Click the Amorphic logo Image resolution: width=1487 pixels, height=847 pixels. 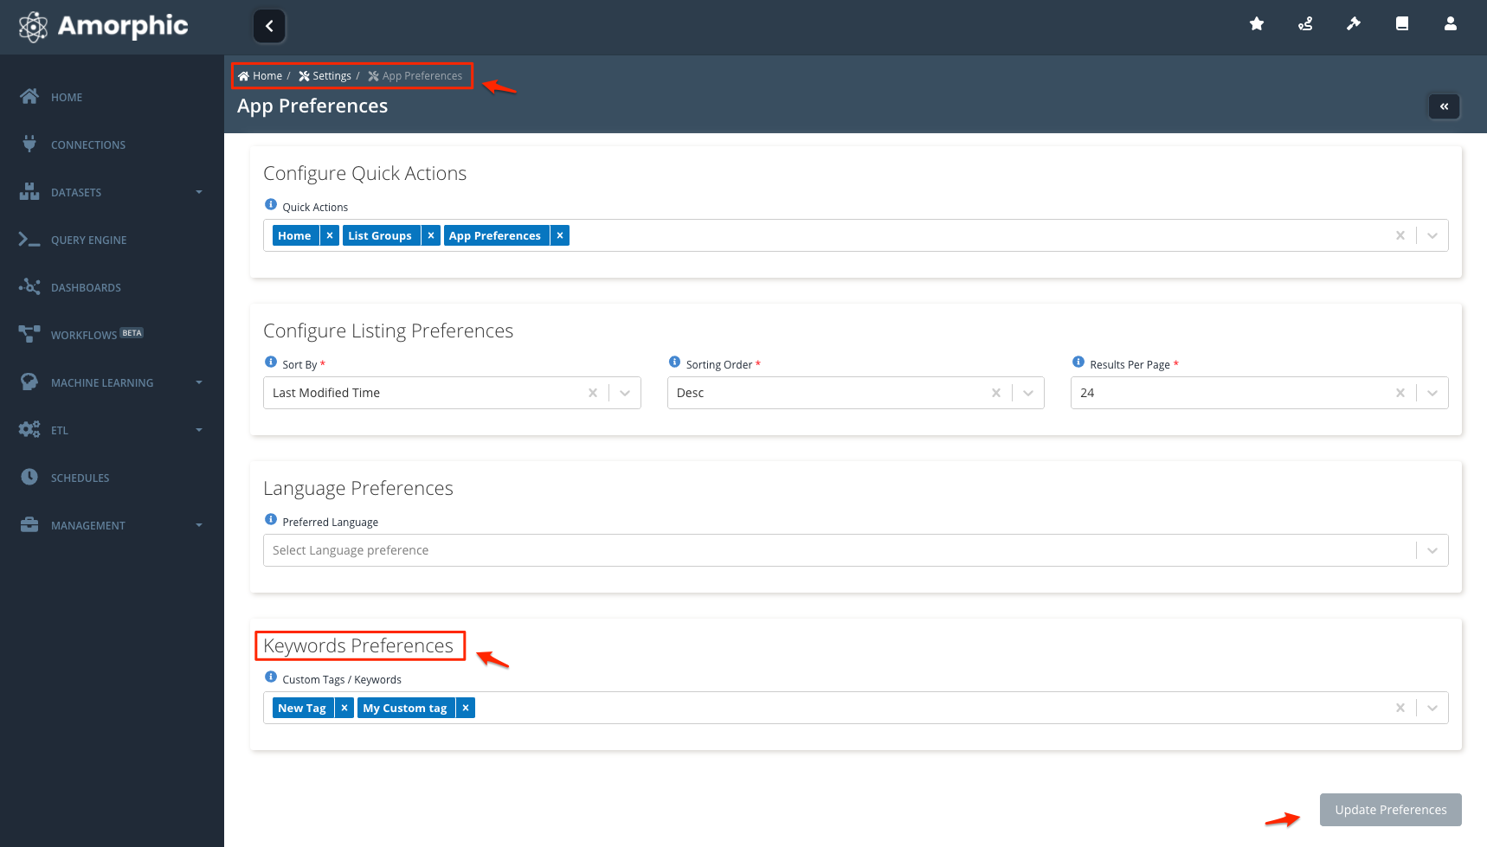click(101, 27)
